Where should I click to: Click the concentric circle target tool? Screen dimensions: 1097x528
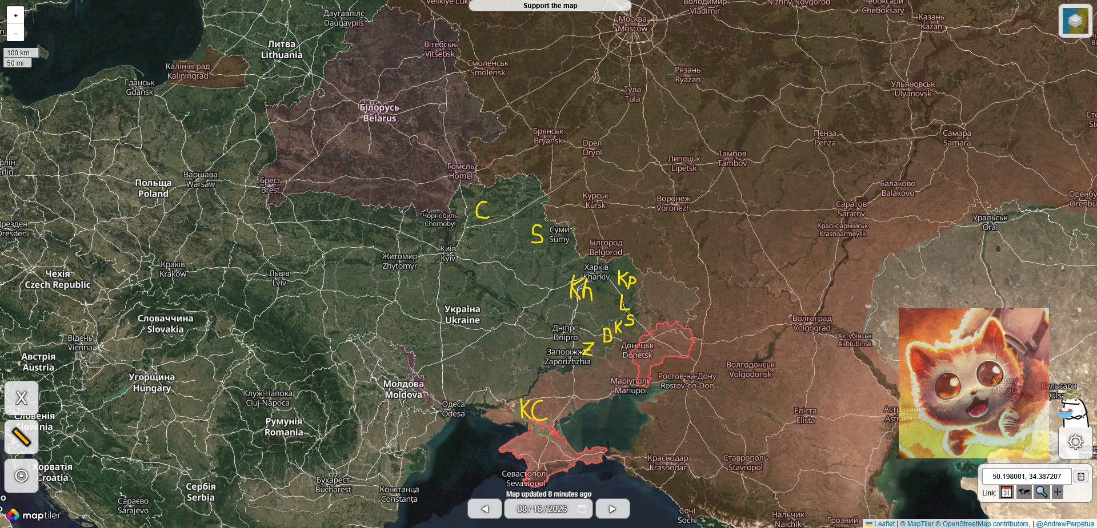(x=22, y=475)
